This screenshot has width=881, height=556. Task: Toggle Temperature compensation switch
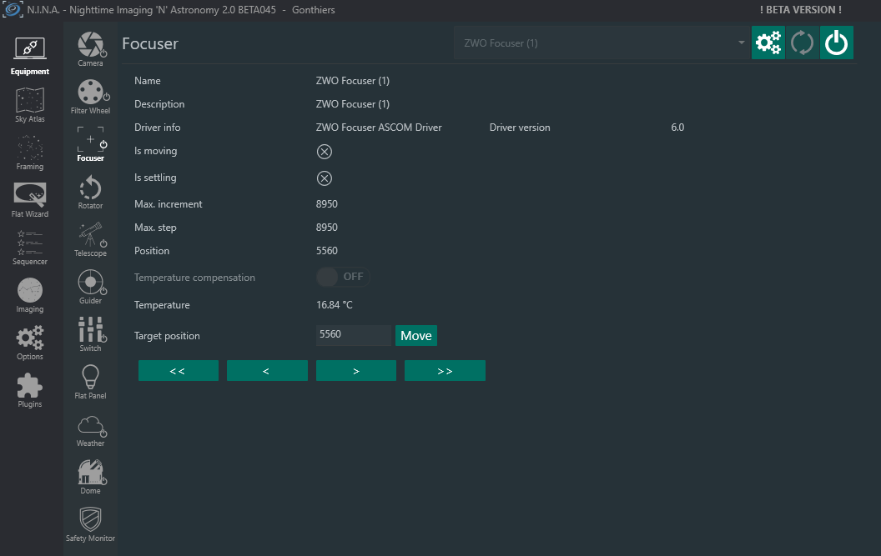[343, 277]
